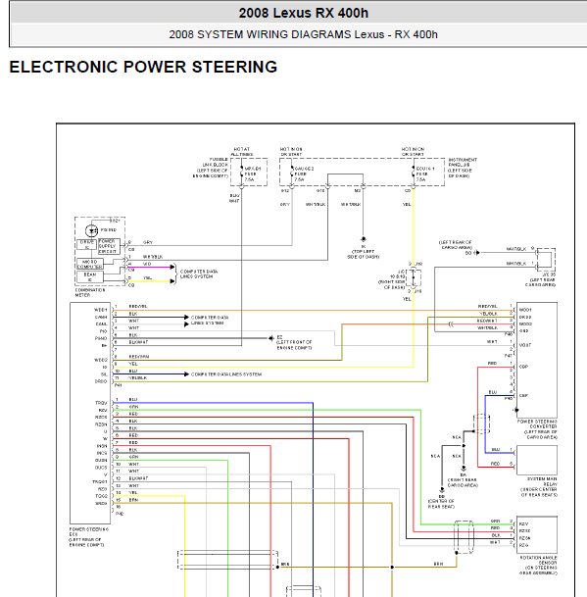Select the WDD1 terminal on the ECU
The height and width of the screenshot is (597, 587).
(101, 310)
